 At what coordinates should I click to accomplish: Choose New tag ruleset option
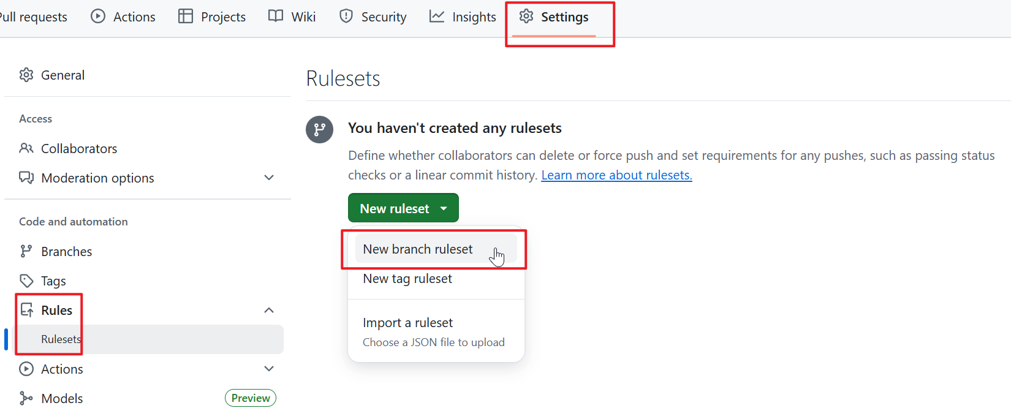pos(407,279)
